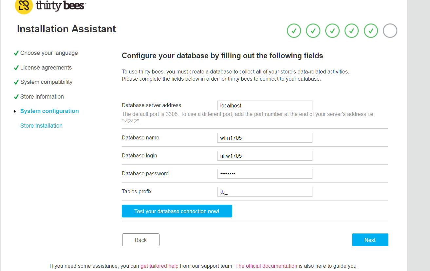This screenshot has height=271, width=430.
Task: Click the fifth completed step circle
Action: [371, 31]
